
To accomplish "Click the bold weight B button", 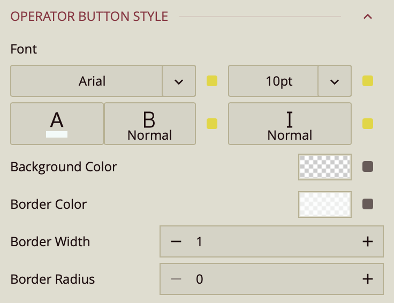I will (x=149, y=124).
